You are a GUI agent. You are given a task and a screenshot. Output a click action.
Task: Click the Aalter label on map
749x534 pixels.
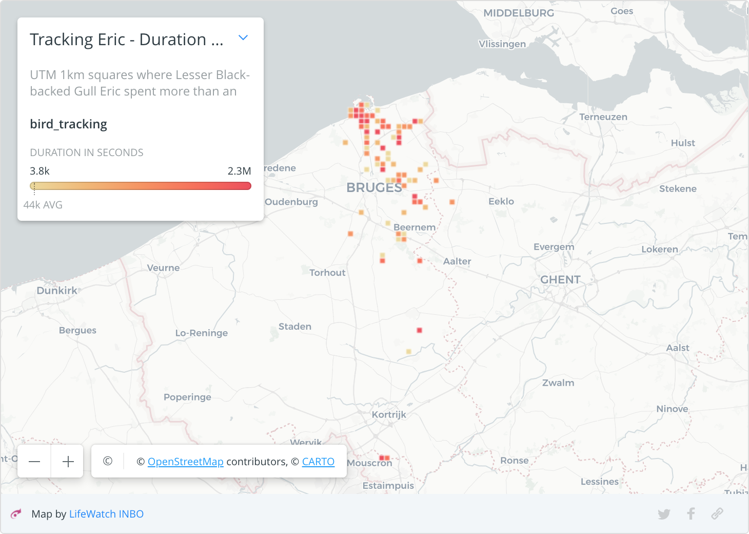[457, 261]
